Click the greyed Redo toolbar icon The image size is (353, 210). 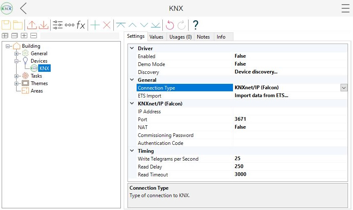click(181, 25)
